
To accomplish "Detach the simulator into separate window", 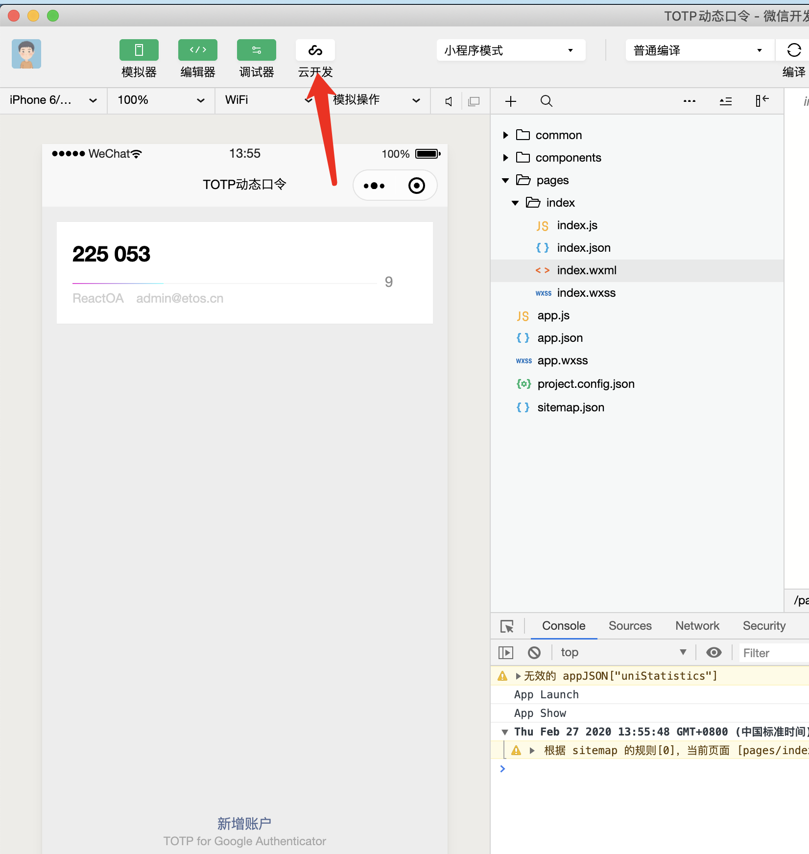I will 474,101.
